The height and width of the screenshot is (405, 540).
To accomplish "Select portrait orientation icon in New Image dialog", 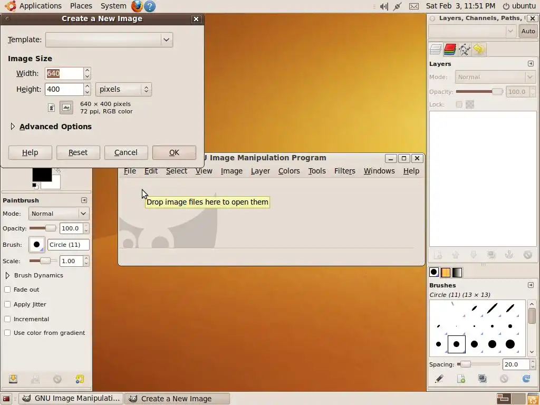I will click(51, 108).
